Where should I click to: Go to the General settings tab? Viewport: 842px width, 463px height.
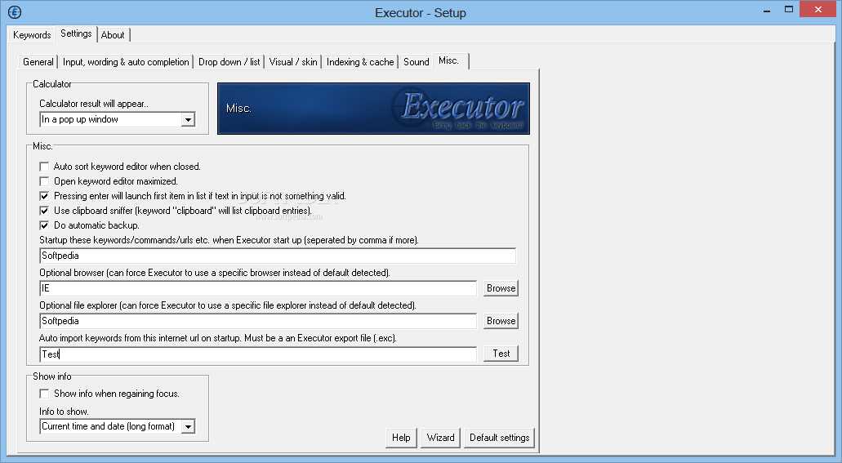[x=38, y=62]
